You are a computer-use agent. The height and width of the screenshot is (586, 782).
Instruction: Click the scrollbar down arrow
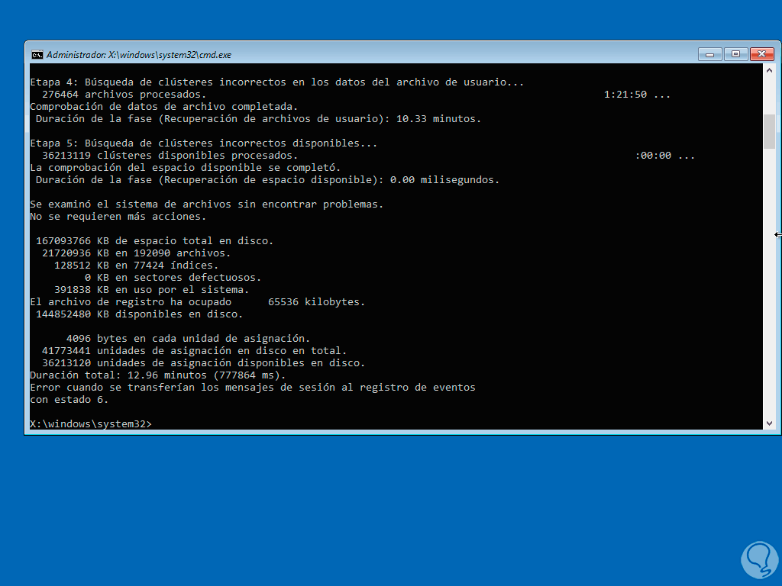pos(769,423)
